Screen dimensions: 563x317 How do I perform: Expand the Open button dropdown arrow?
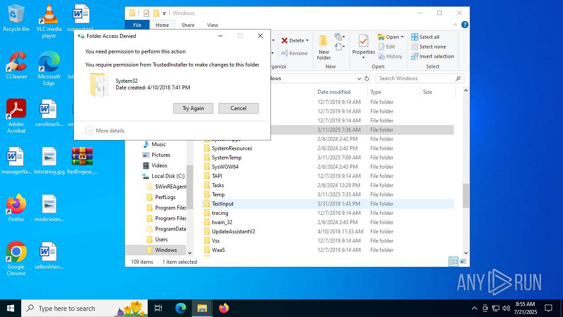[x=402, y=37]
